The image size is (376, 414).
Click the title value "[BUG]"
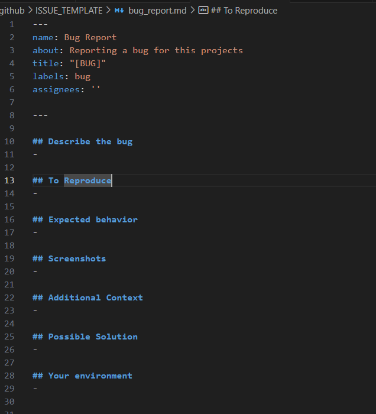(88, 64)
